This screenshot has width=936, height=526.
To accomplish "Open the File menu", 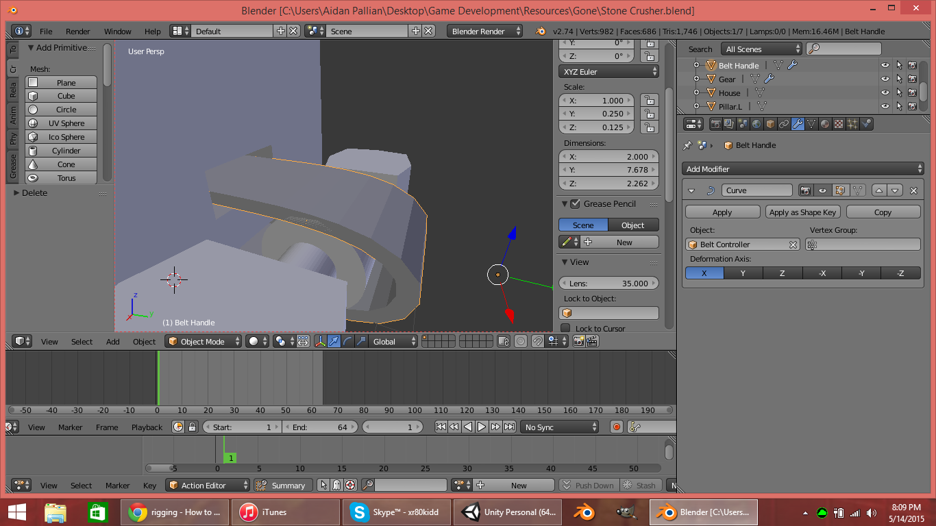I will [46, 32].
